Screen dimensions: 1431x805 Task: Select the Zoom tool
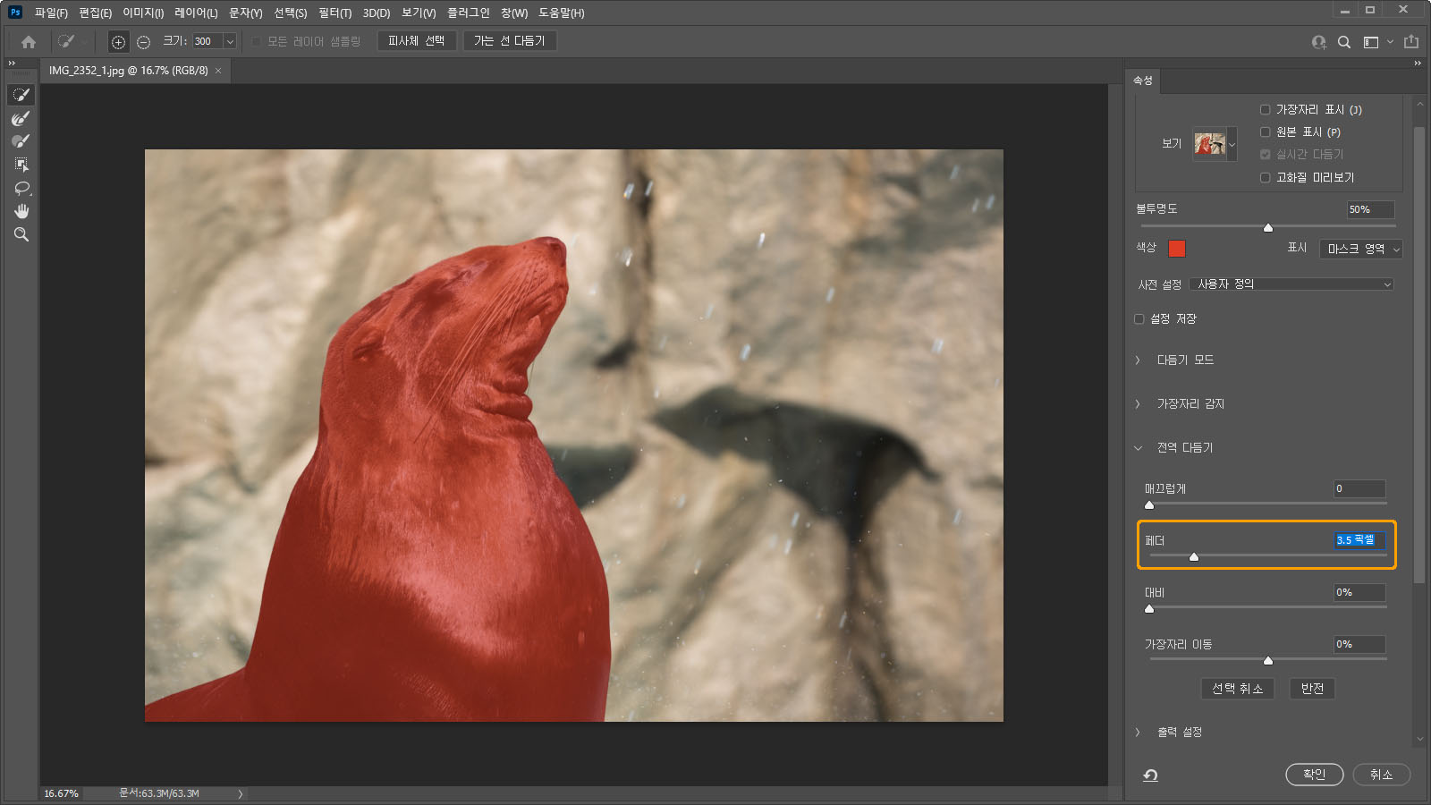[21, 234]
